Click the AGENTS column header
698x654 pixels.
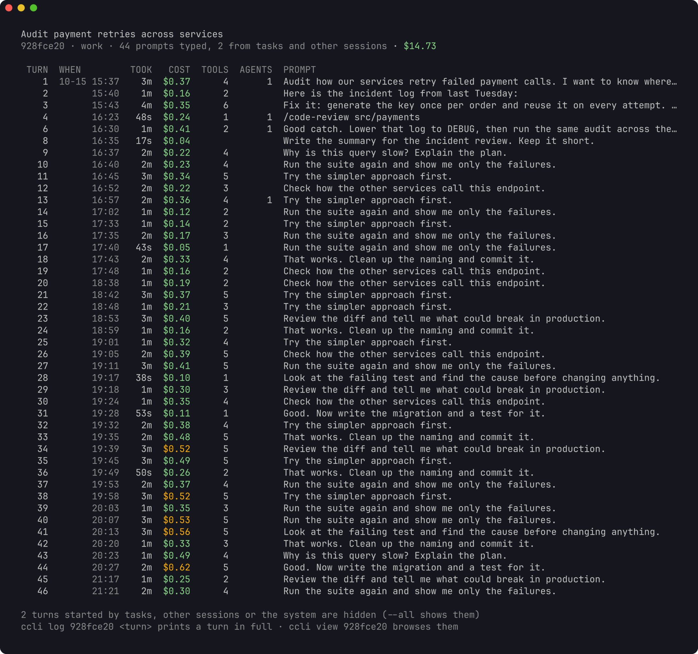click(x=256, y=70)
